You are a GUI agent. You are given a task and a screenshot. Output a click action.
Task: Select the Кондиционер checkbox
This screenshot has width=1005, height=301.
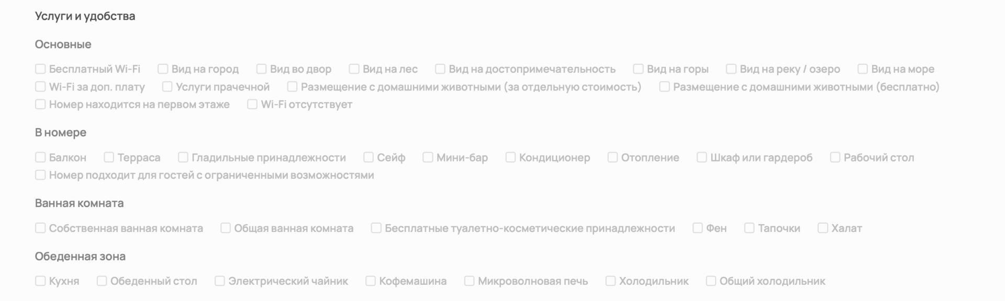[x=510, y=157]
